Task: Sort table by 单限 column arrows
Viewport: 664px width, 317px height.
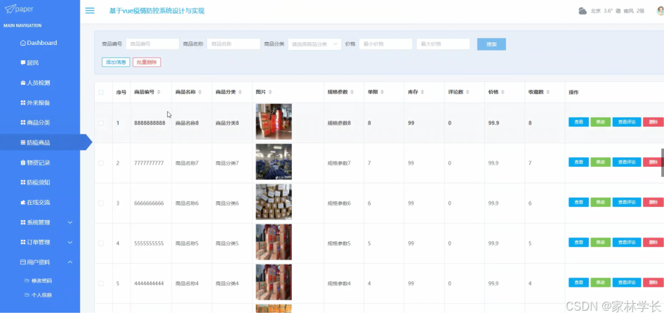Action: coord(382,93)
